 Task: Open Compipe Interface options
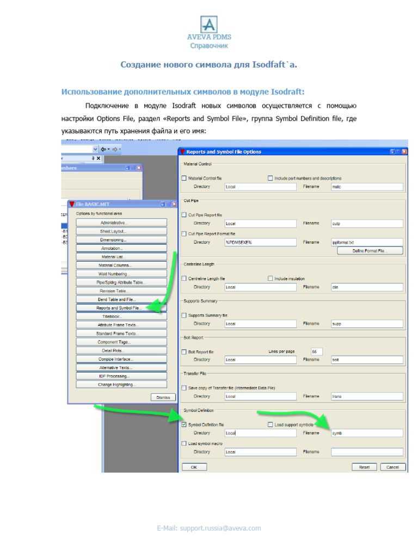[121, 359]
